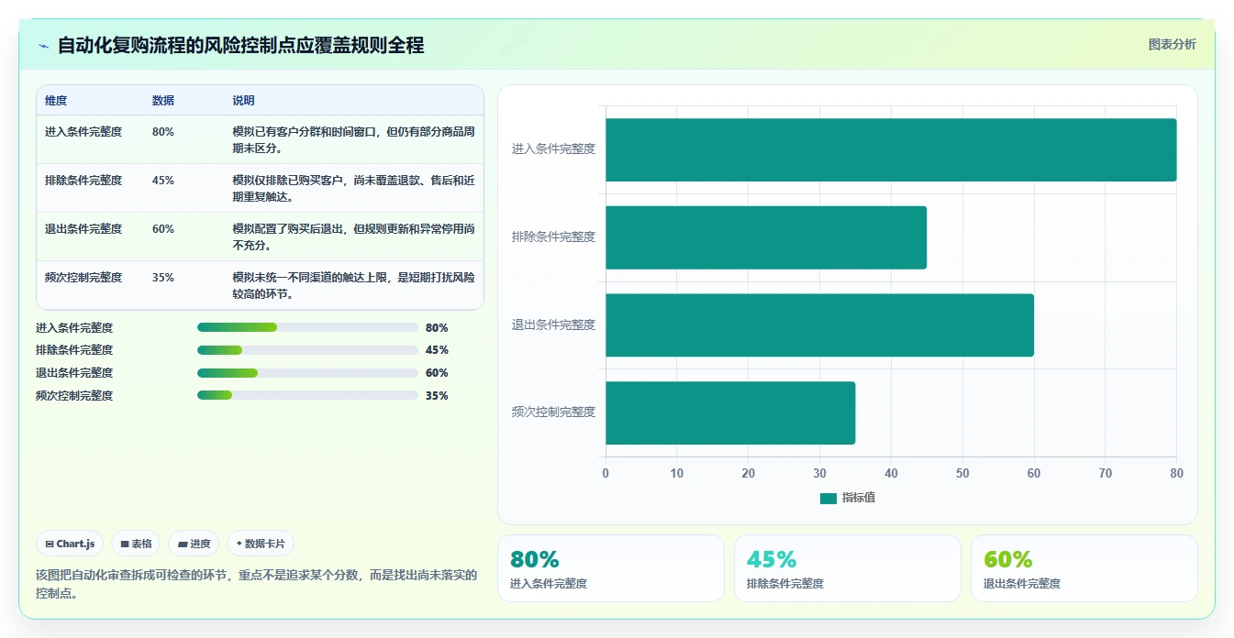Click the 频次控制完整度 35% progress bar
Viewport: 1234px width, 638px height.
pyautogui.click(x=307, y=396)
